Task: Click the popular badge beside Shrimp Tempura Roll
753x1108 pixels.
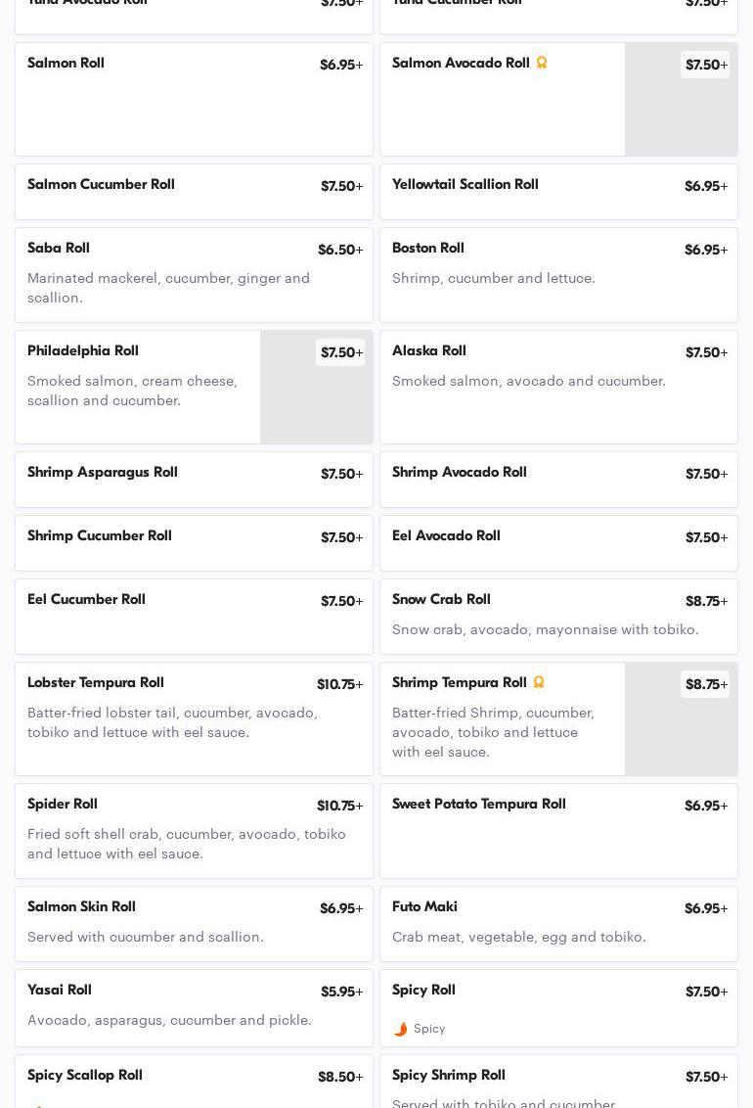Action: (x=538, y=682)
